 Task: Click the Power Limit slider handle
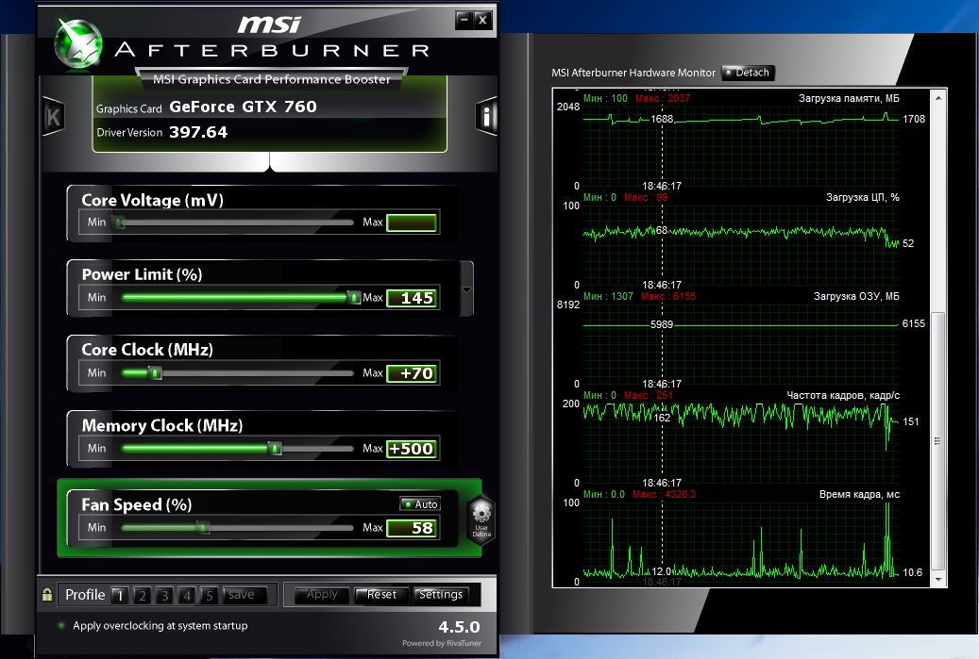click(x=354, y=297)
